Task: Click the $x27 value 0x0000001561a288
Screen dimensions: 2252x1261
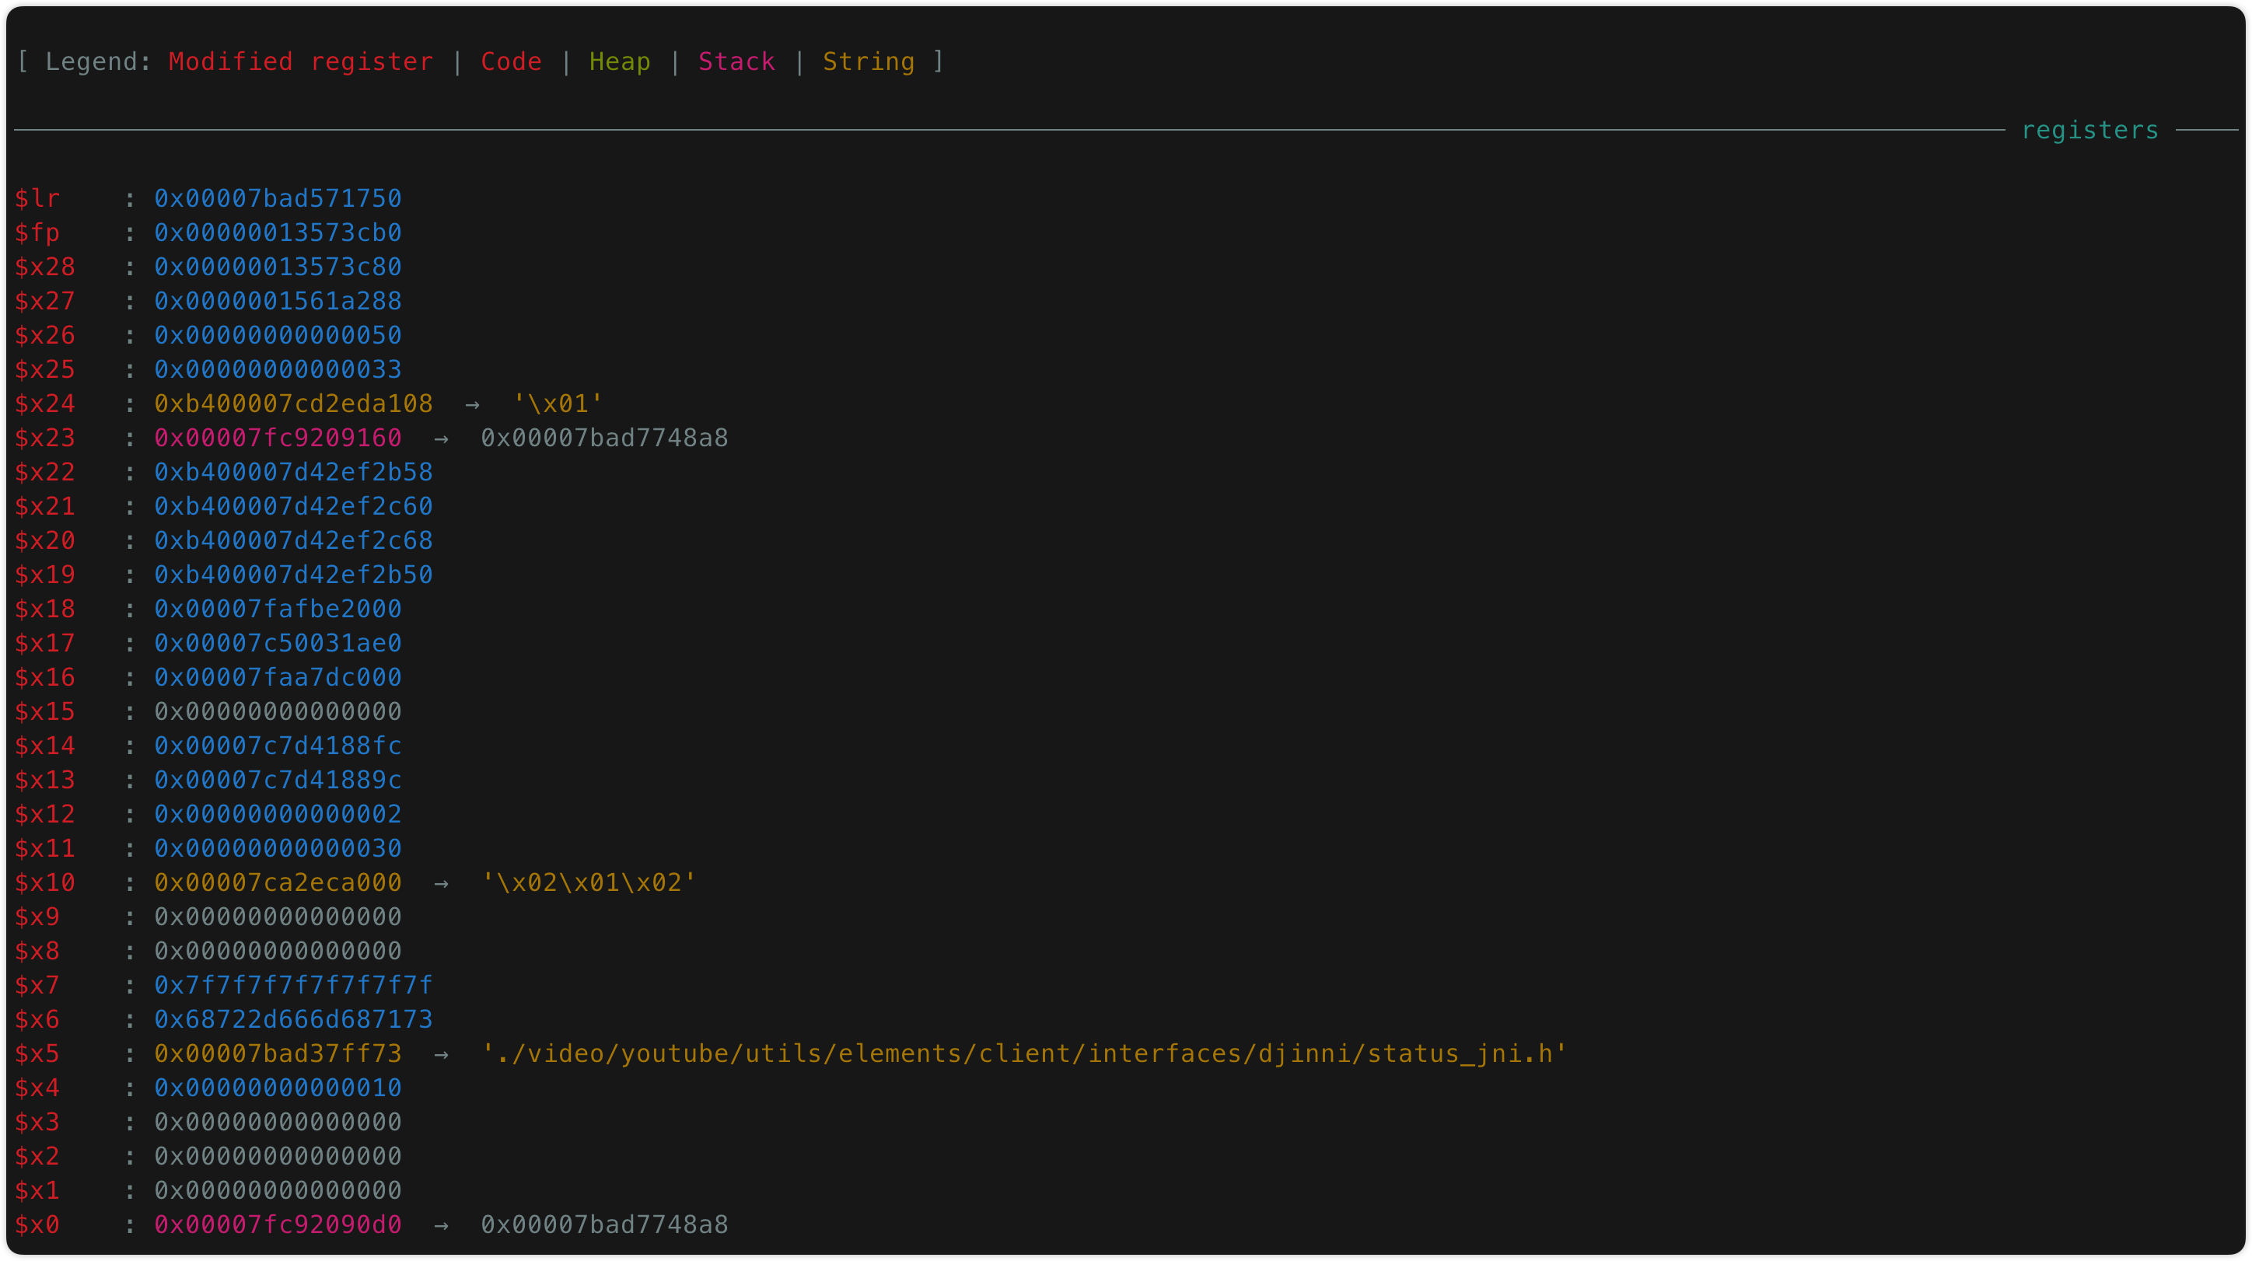Action: pos(278,302)
